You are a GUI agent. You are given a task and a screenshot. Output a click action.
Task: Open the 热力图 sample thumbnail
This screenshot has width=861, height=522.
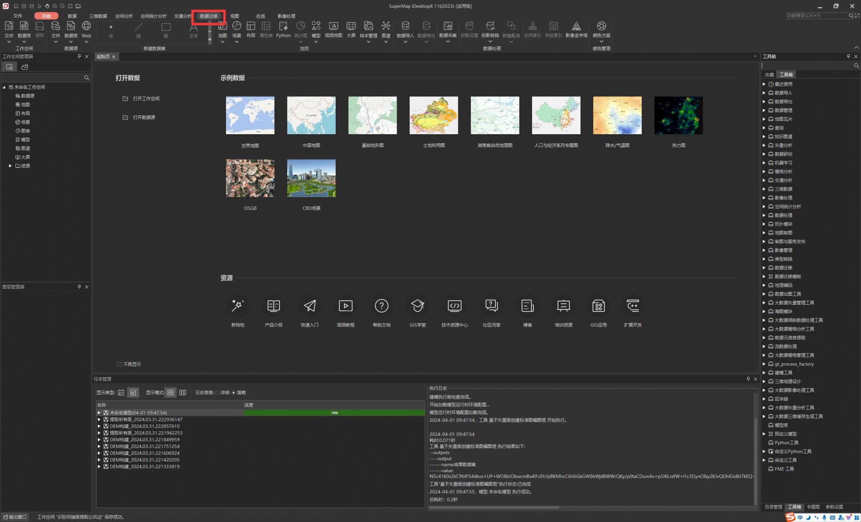coord(678,115)
